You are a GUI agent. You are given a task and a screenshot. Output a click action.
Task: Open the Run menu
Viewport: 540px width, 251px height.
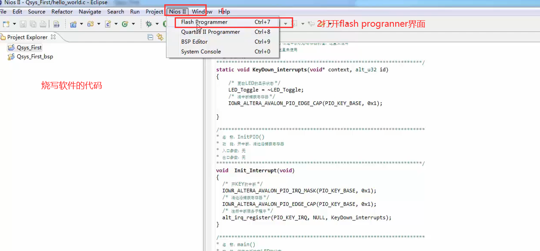click(x=135, y=12)
